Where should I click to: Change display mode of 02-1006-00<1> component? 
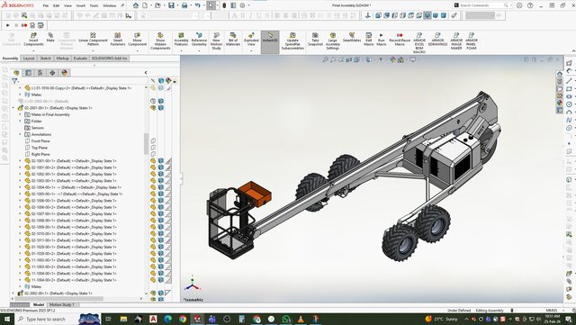coord(161,201)
